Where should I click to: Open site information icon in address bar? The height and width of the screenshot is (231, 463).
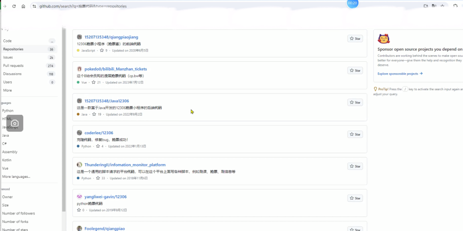[x=34, y=6]
